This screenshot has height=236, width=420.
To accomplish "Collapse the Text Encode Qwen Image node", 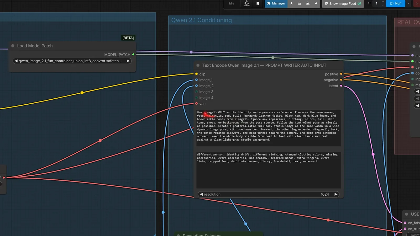I will point(198,65).
